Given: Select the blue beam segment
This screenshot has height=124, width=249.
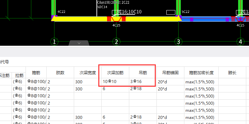Looking at the screenshot, I should (215, 19).
